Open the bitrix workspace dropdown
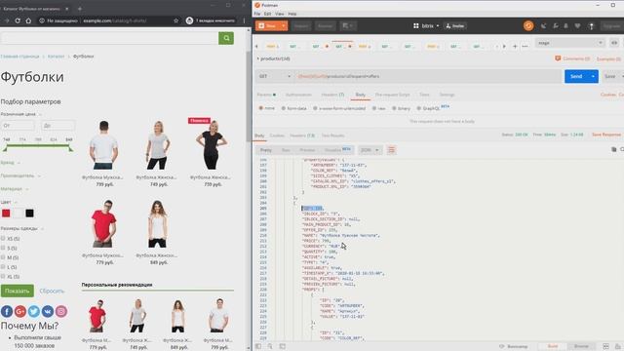 (426, 26)
